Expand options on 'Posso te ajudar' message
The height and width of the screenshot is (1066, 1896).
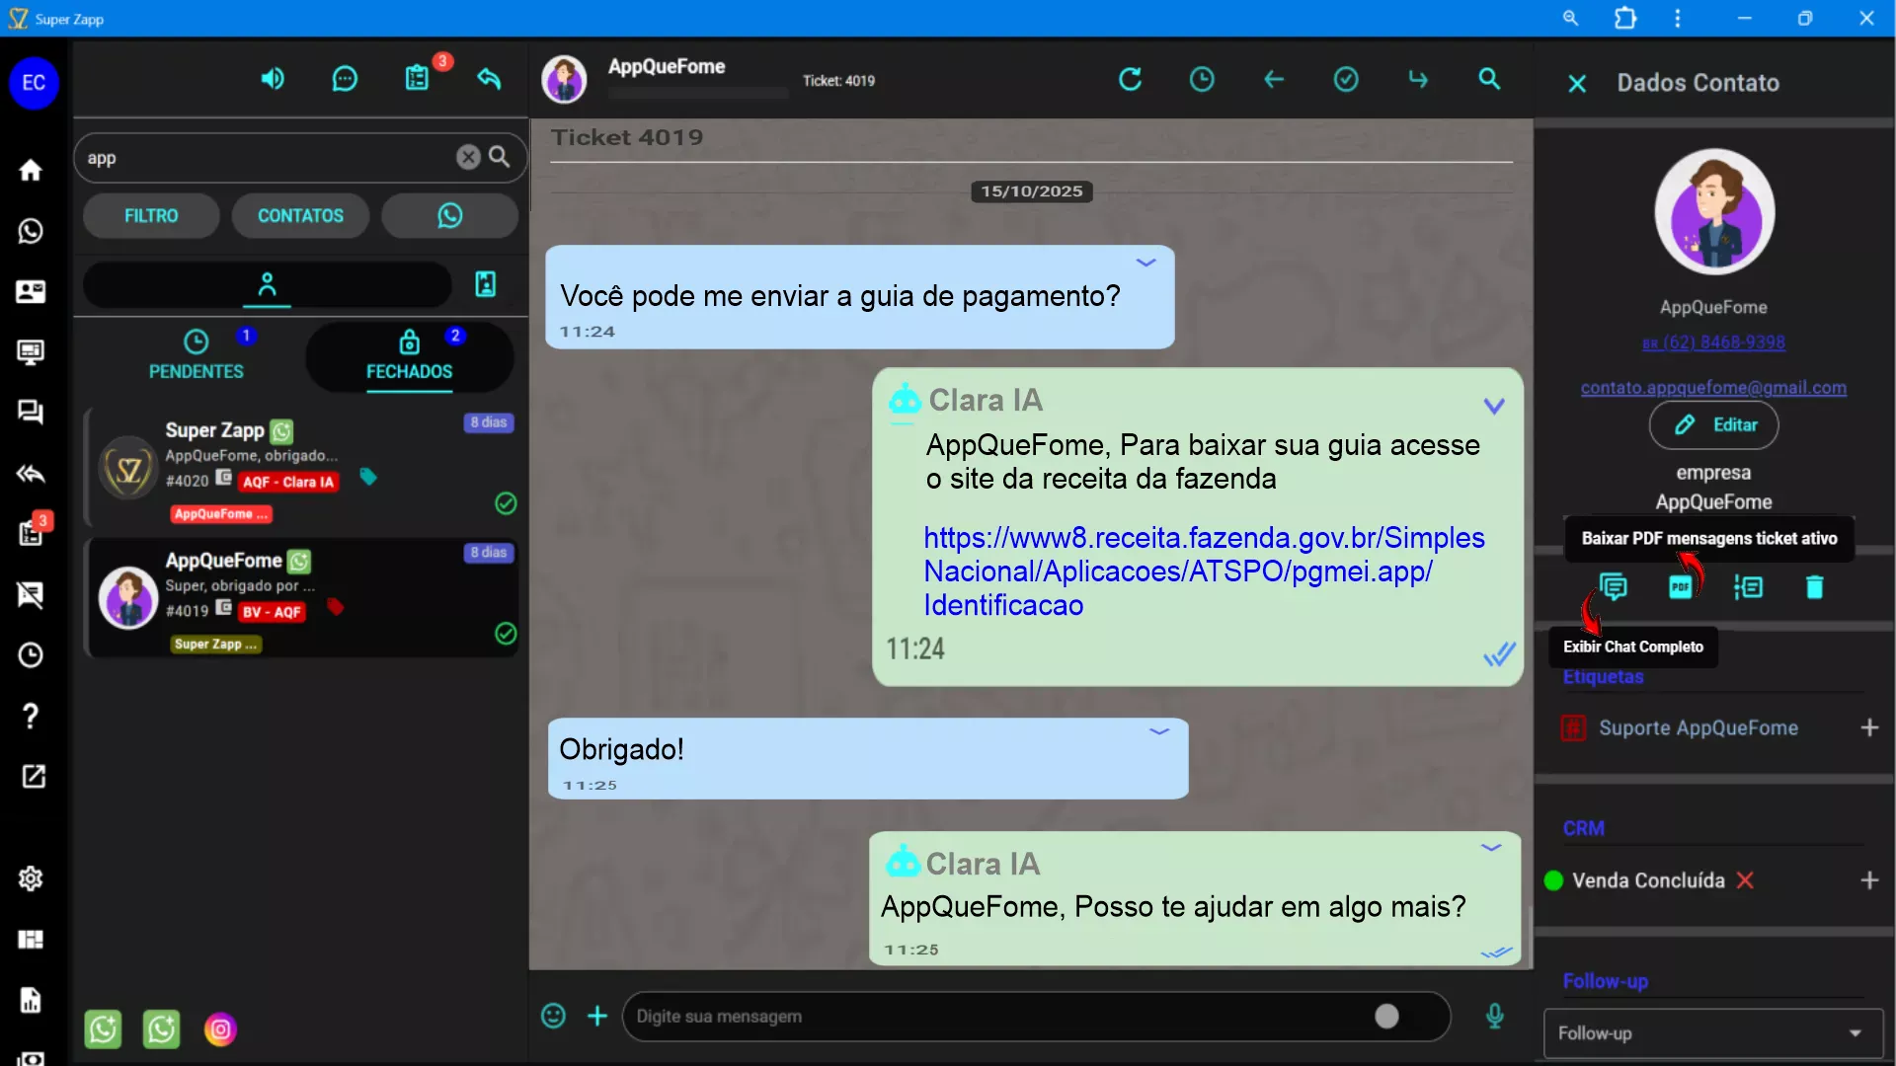click(1491, 848)
